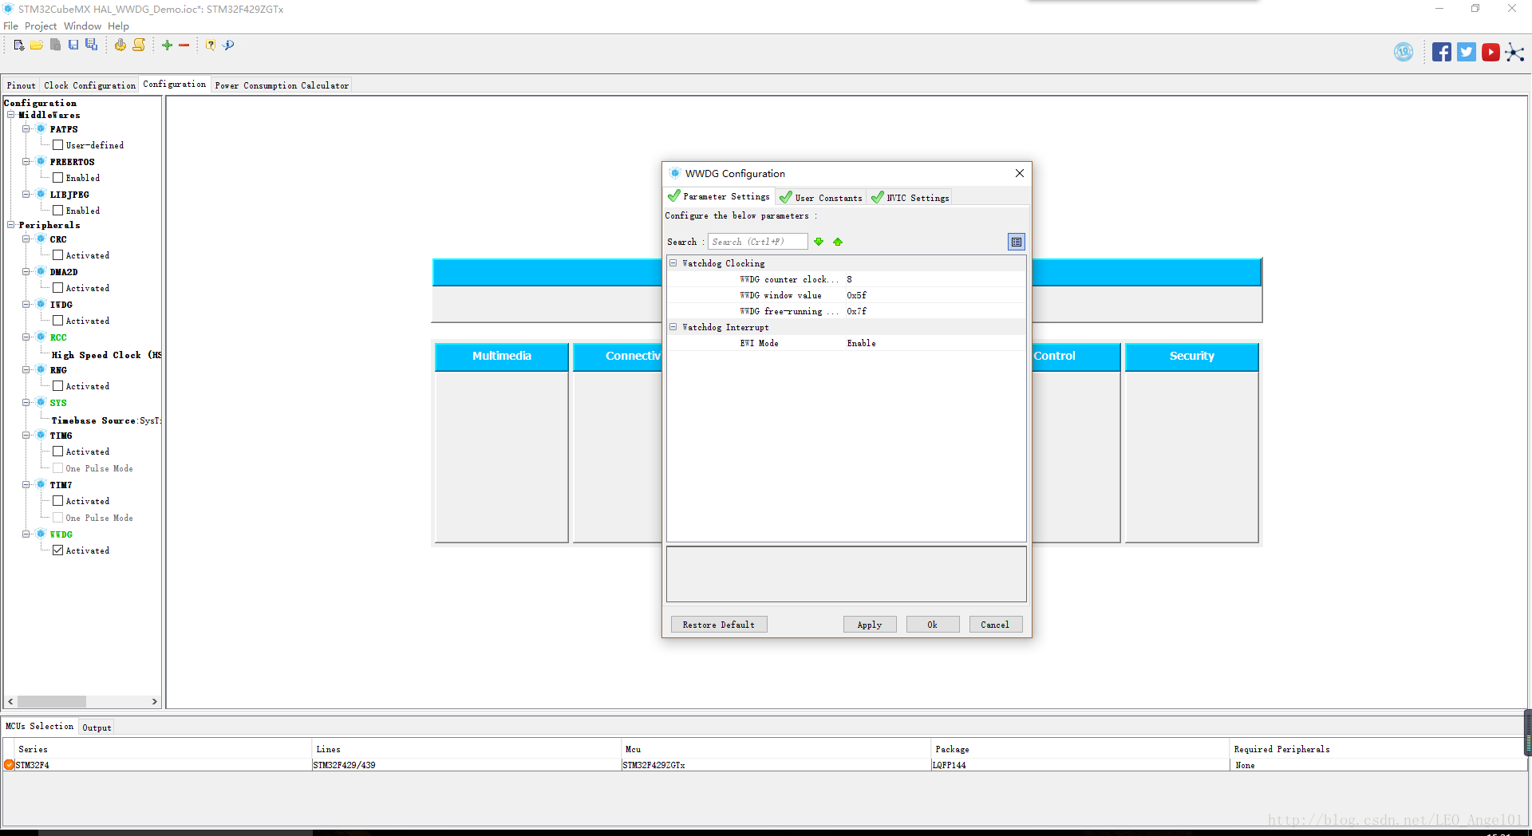Click the Generate Code gear icon
The height and width of the screenshot is (836, 1532).
[x=120, y=45]
